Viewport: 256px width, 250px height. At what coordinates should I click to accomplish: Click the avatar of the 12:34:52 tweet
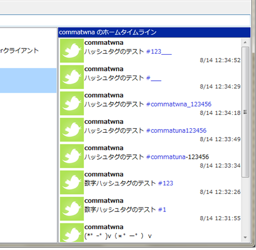72,51
